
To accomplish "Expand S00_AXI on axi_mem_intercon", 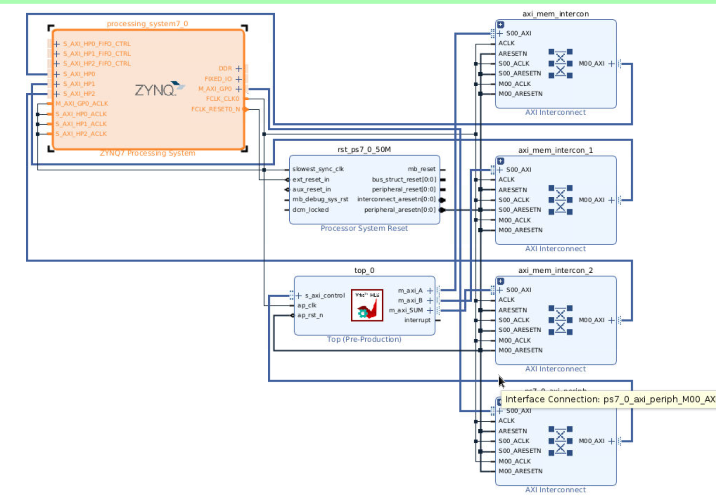I will tap(500, 33).
